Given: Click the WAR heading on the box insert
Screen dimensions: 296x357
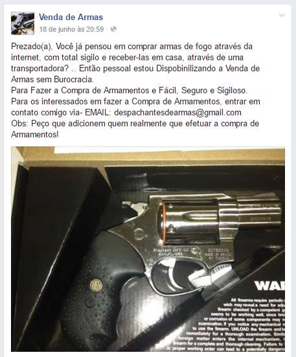Looking at the screenshot, I should click(x=269, y=286).
